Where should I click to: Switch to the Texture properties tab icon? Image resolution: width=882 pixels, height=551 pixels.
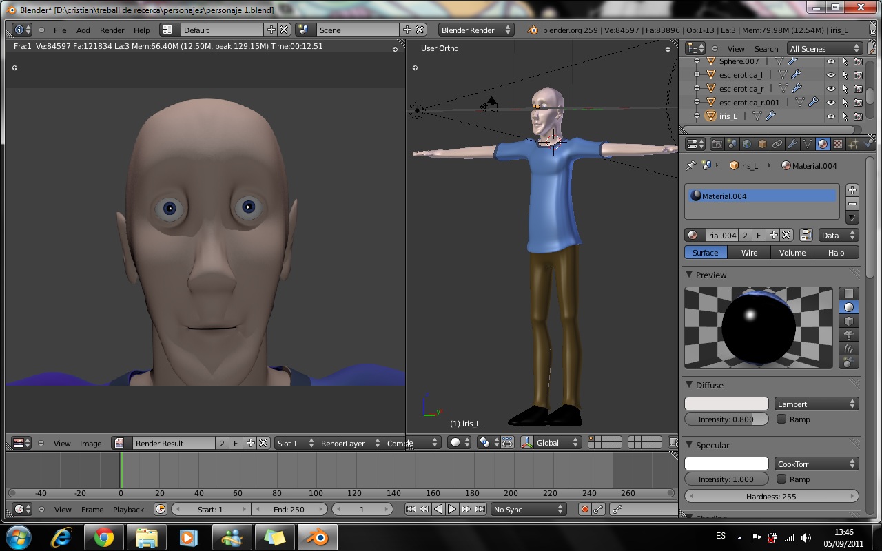click(x=838, y=144)
